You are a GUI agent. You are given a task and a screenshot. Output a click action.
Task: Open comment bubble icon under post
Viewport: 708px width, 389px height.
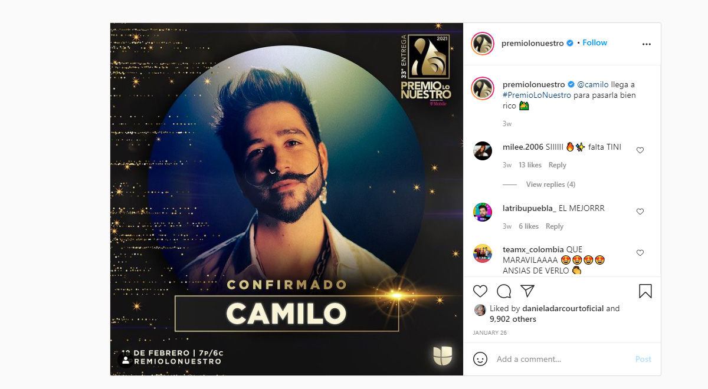point(504,291)
